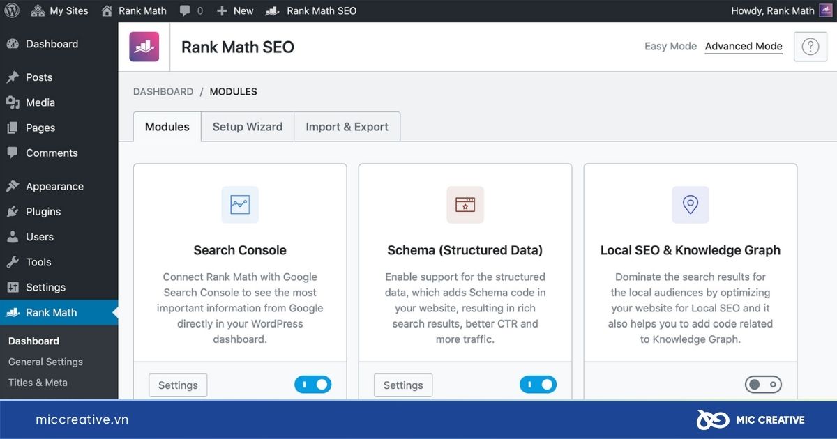Screen dimensions: 837x439
Task: Open the Dashboard sidebar item
Action: tap(59, 44)
